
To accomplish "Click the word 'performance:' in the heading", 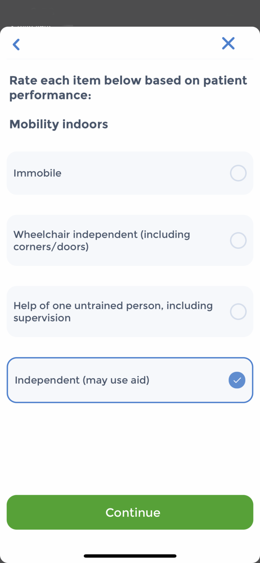I will coord(50,95).
